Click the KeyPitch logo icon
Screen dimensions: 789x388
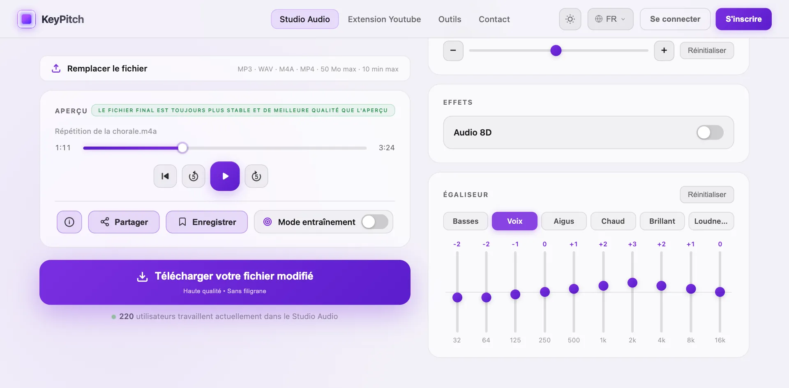pyautogui.click(x=26, y=19)
